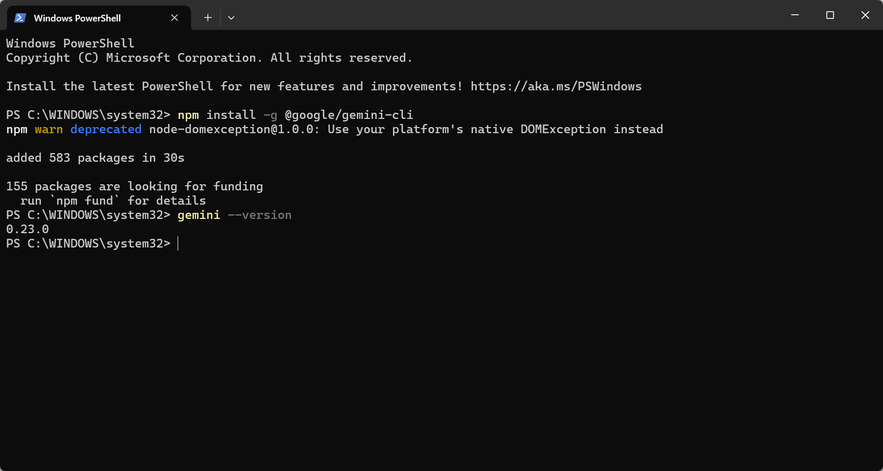This screenshot has height=471, width=883.
Task: Click the yellow 'warn' label
Action: pos(48,129)
